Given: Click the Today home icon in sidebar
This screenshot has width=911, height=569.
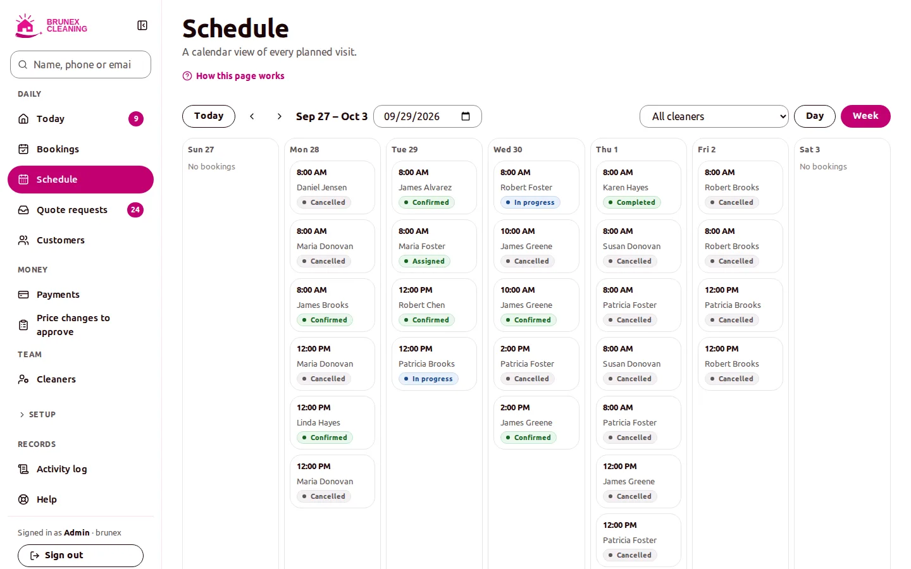Looking at the screenshot, I should (23, 119).
